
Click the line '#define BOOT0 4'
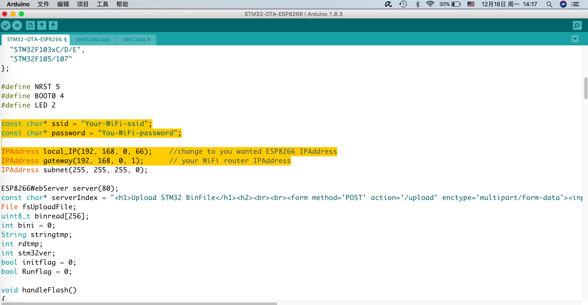(33, 96)
